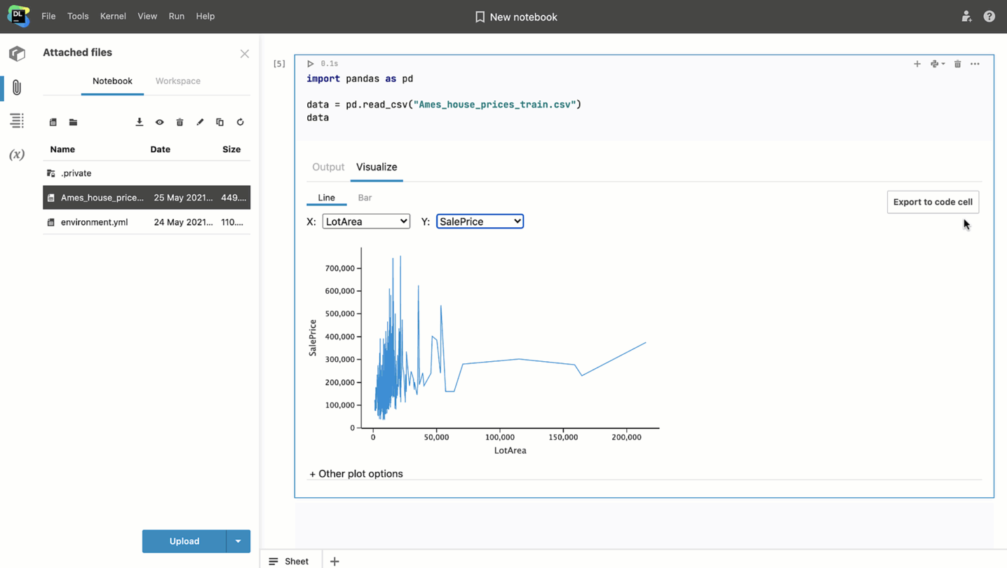Download the selected attached file

pyautogui.click(x=139, y=121)
